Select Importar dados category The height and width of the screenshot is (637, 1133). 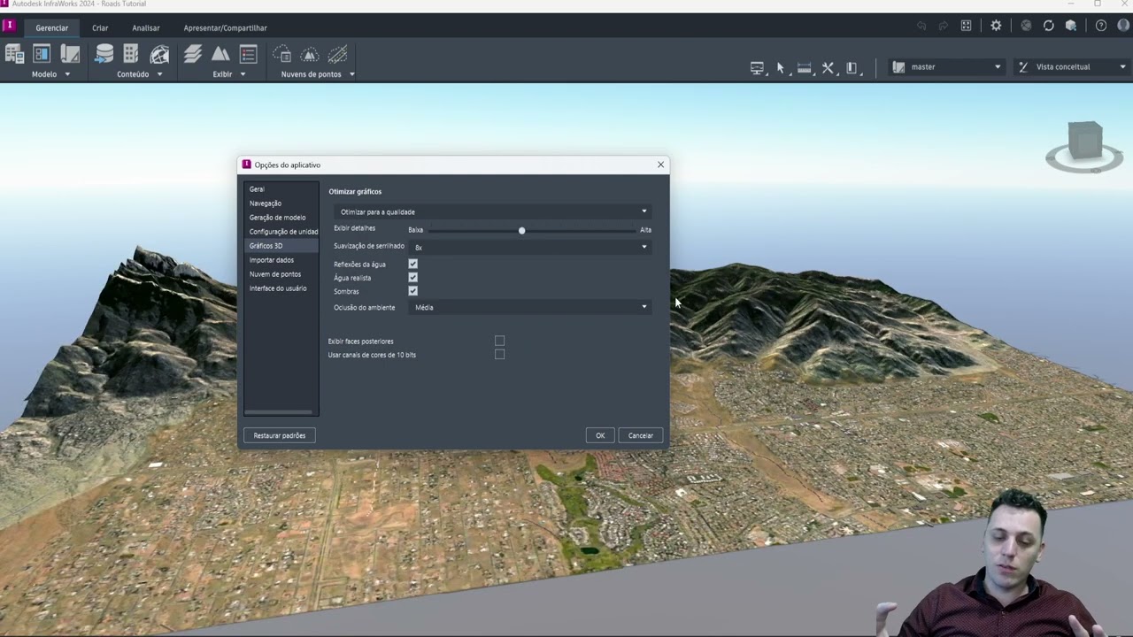click(281, 260)
